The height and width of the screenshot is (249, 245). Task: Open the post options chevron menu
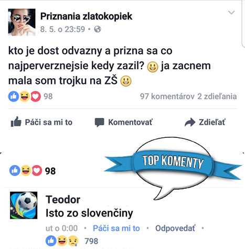[231, 13]
